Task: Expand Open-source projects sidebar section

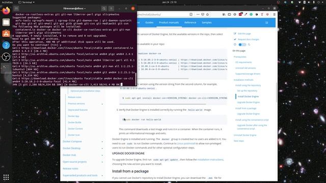Action: 102,162
